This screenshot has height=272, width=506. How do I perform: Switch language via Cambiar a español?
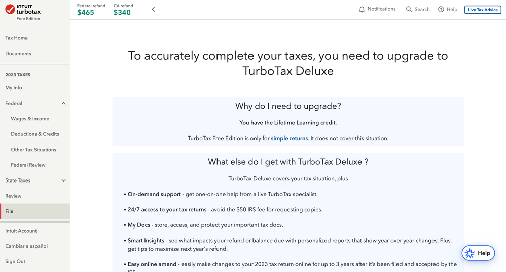[26, 246]
